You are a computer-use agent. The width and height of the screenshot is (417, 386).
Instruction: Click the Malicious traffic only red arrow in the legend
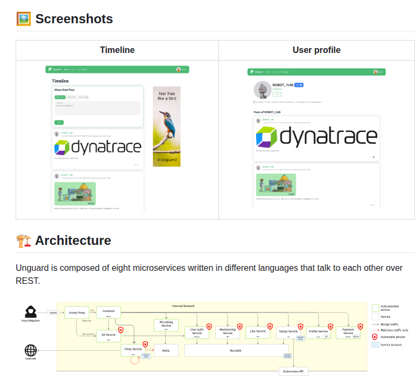tap(375, 330)
